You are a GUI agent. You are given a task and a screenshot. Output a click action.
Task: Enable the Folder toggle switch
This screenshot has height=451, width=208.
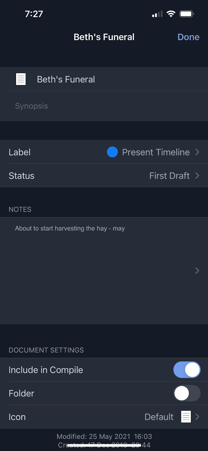point(187,393)
